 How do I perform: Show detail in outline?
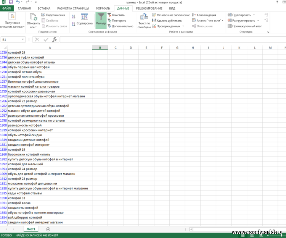coord(266,15)
